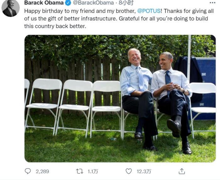Viewport: 220px width, 180px height.
Task: Click the blue verified badge
Action: pos(68,3)
